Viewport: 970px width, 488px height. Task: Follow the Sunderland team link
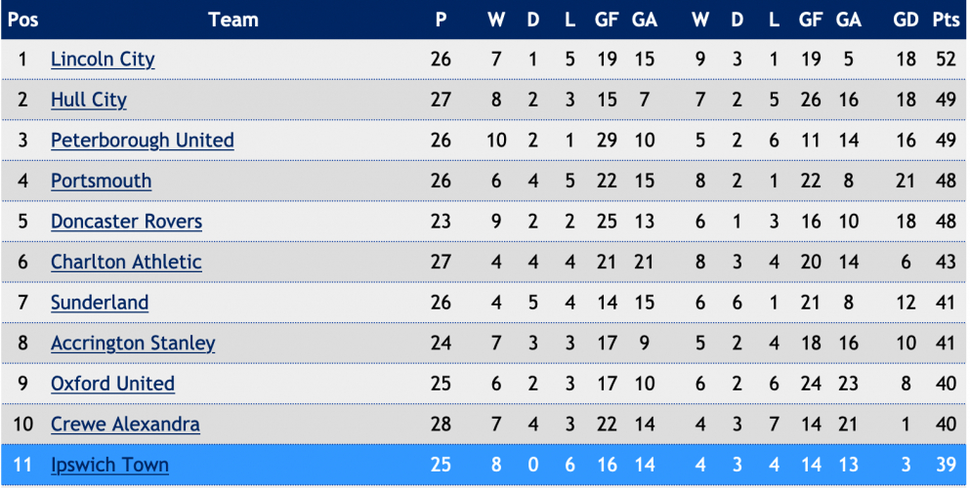[100, 303]
